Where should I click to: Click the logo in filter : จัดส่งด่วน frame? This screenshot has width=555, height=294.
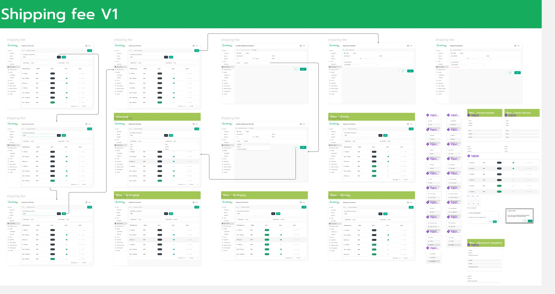coord(227,202)
